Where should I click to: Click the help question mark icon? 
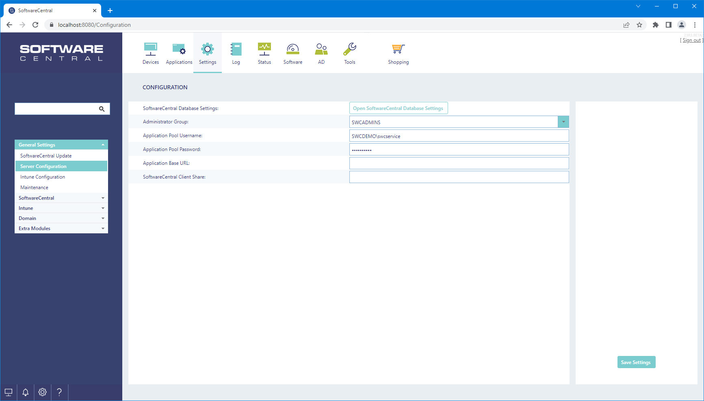[x=59, y=392]
